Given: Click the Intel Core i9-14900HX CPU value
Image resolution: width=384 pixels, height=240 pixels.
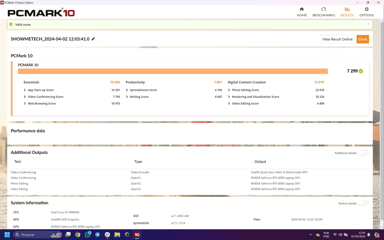Looking at the screenshot, I should pyautogui.click(x=65, y=212).
